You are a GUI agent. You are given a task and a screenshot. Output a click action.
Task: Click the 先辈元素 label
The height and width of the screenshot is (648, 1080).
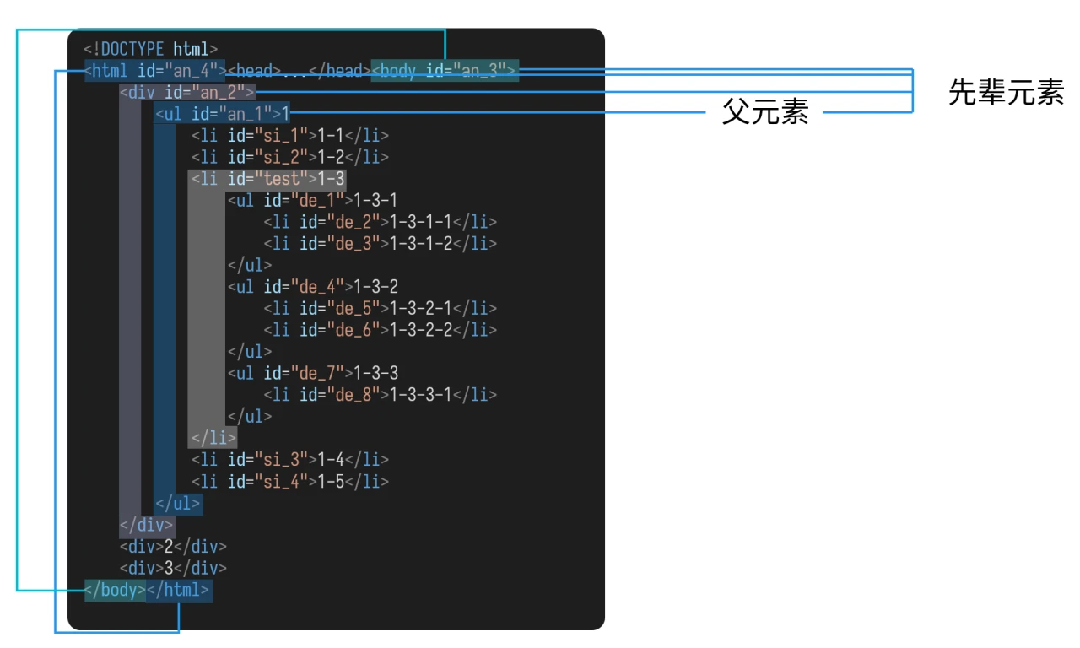1005,92
